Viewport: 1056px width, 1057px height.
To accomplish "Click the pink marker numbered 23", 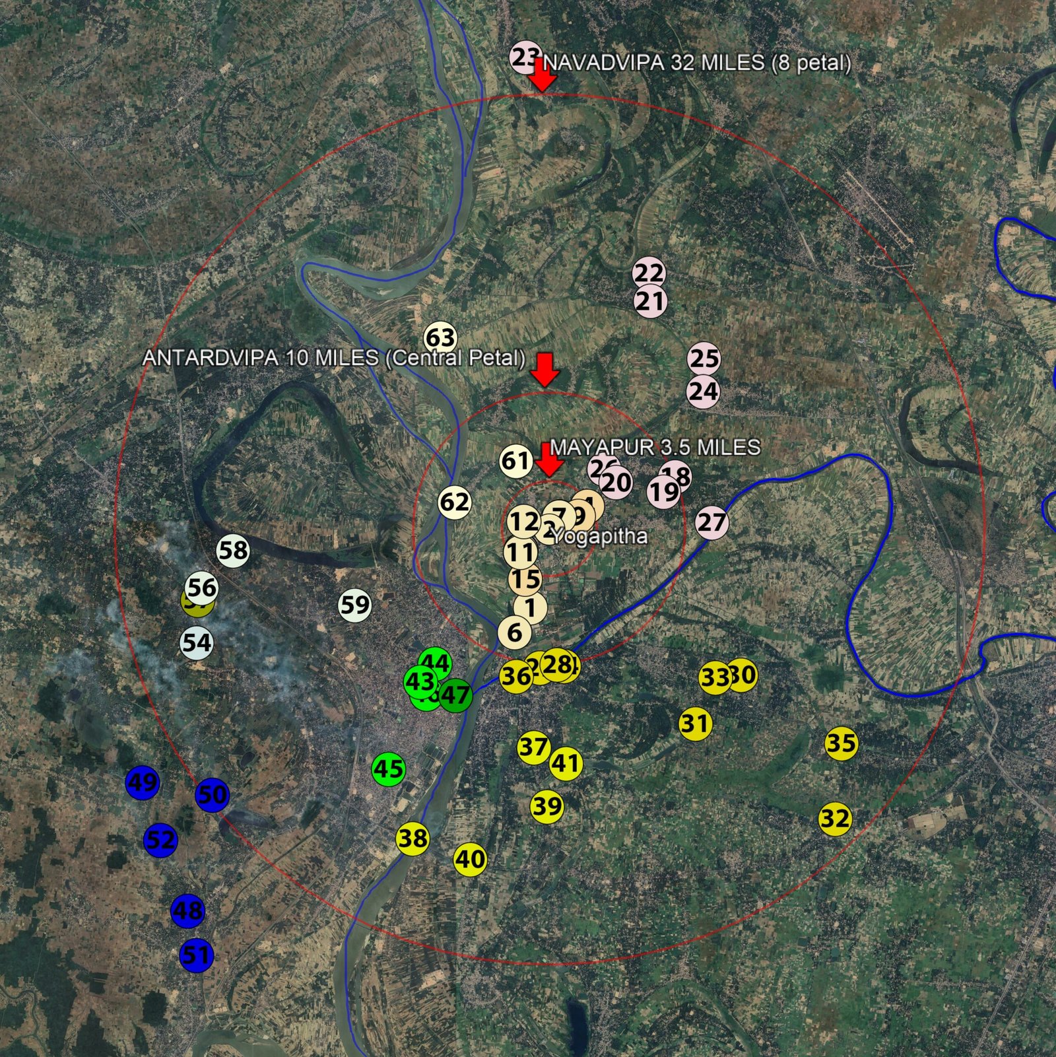I will click(x=523, y=57).
